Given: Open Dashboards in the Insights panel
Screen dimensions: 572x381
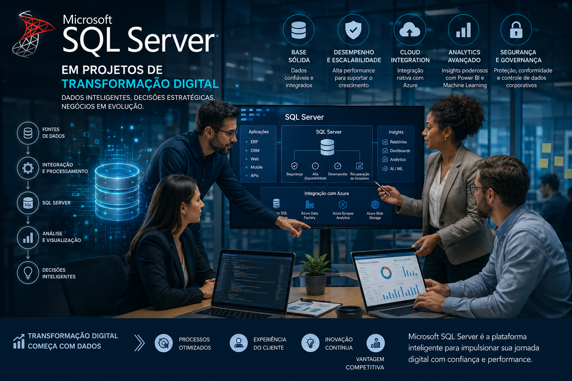Looking at the screenshot, I should [400, 151].
